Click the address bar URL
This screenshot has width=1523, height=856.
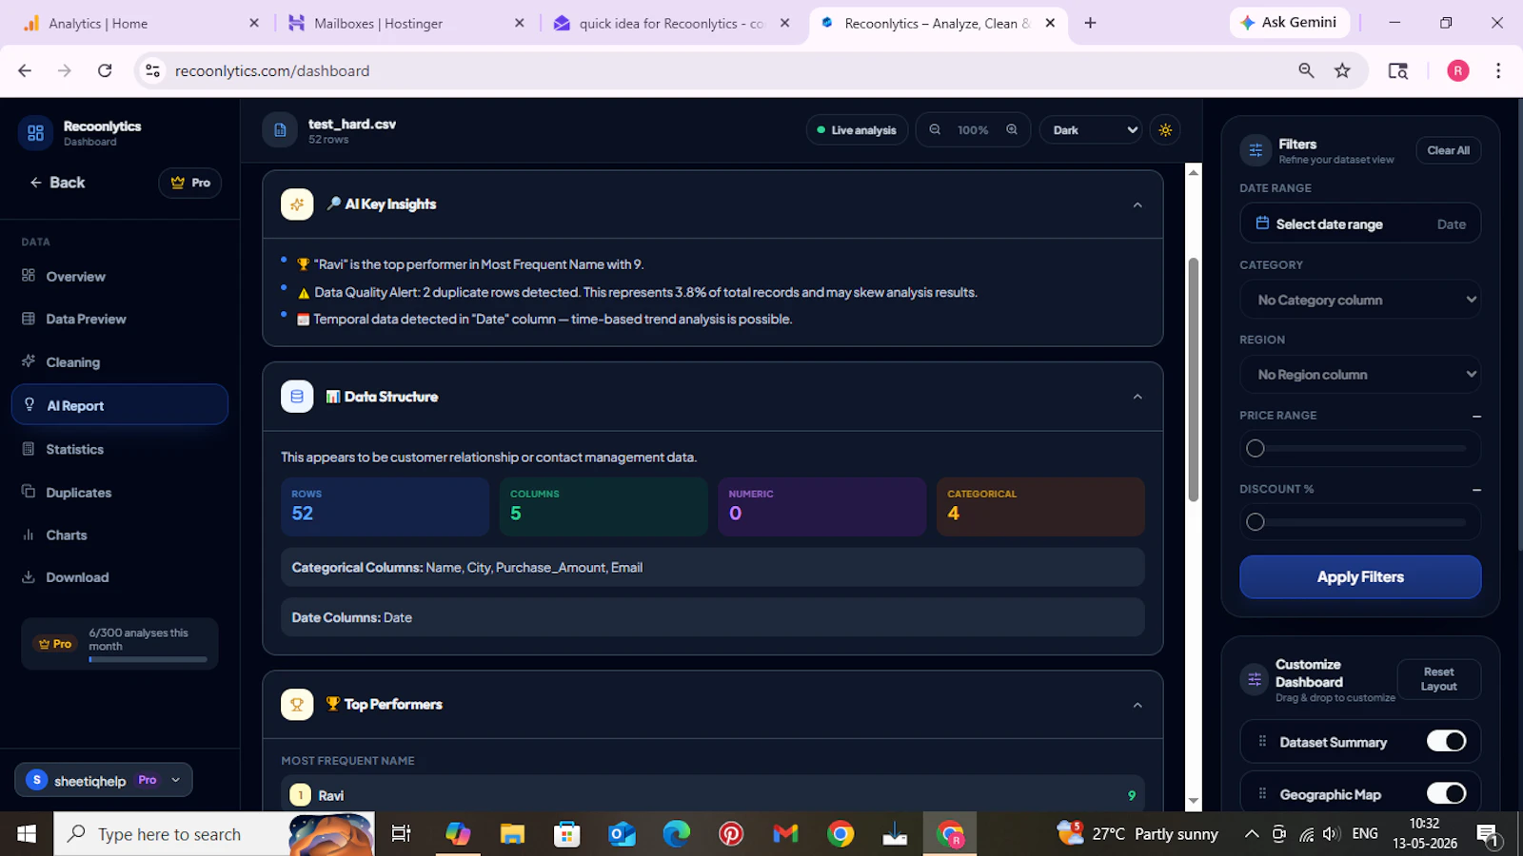pos(272,70)
